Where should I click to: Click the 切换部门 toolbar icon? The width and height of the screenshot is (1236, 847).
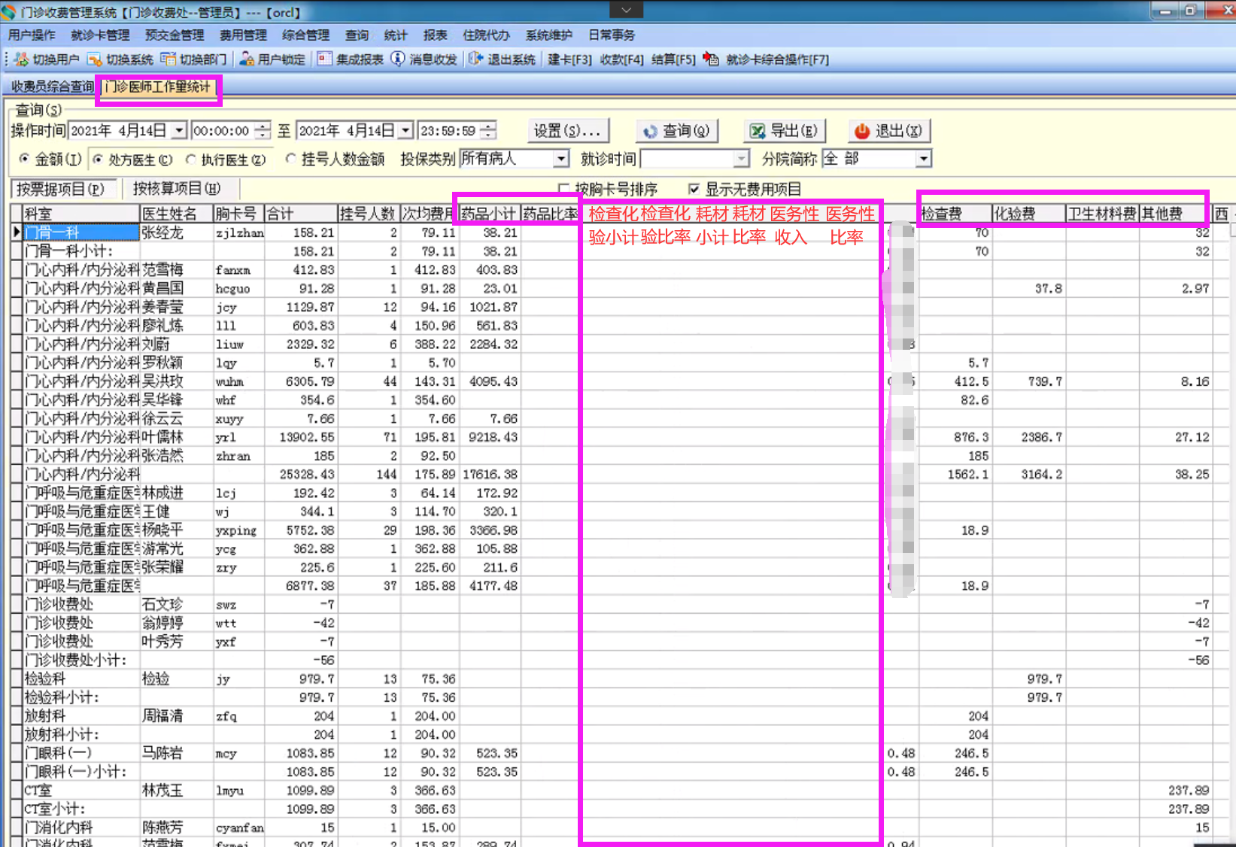[168, 59]
